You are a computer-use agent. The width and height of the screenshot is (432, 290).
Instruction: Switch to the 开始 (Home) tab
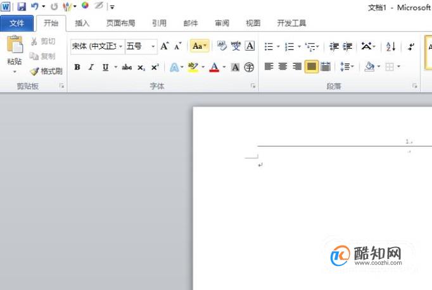click(51, 23)
